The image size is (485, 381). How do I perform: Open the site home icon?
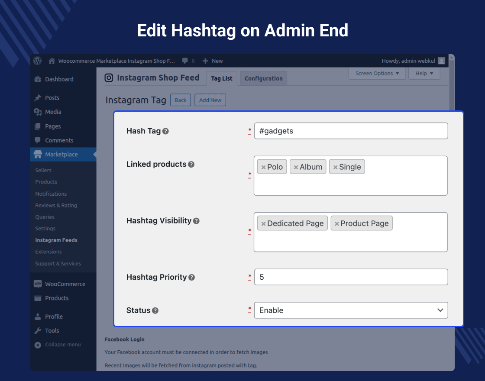52,61
